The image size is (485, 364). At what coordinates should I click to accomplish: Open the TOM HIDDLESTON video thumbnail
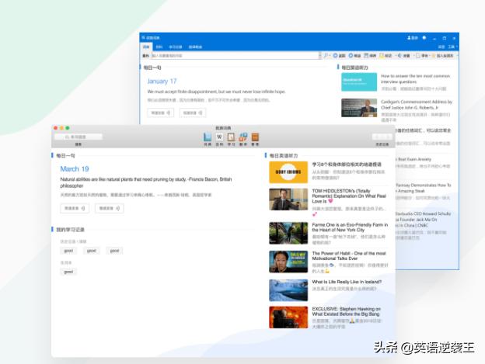pos(288,199)
